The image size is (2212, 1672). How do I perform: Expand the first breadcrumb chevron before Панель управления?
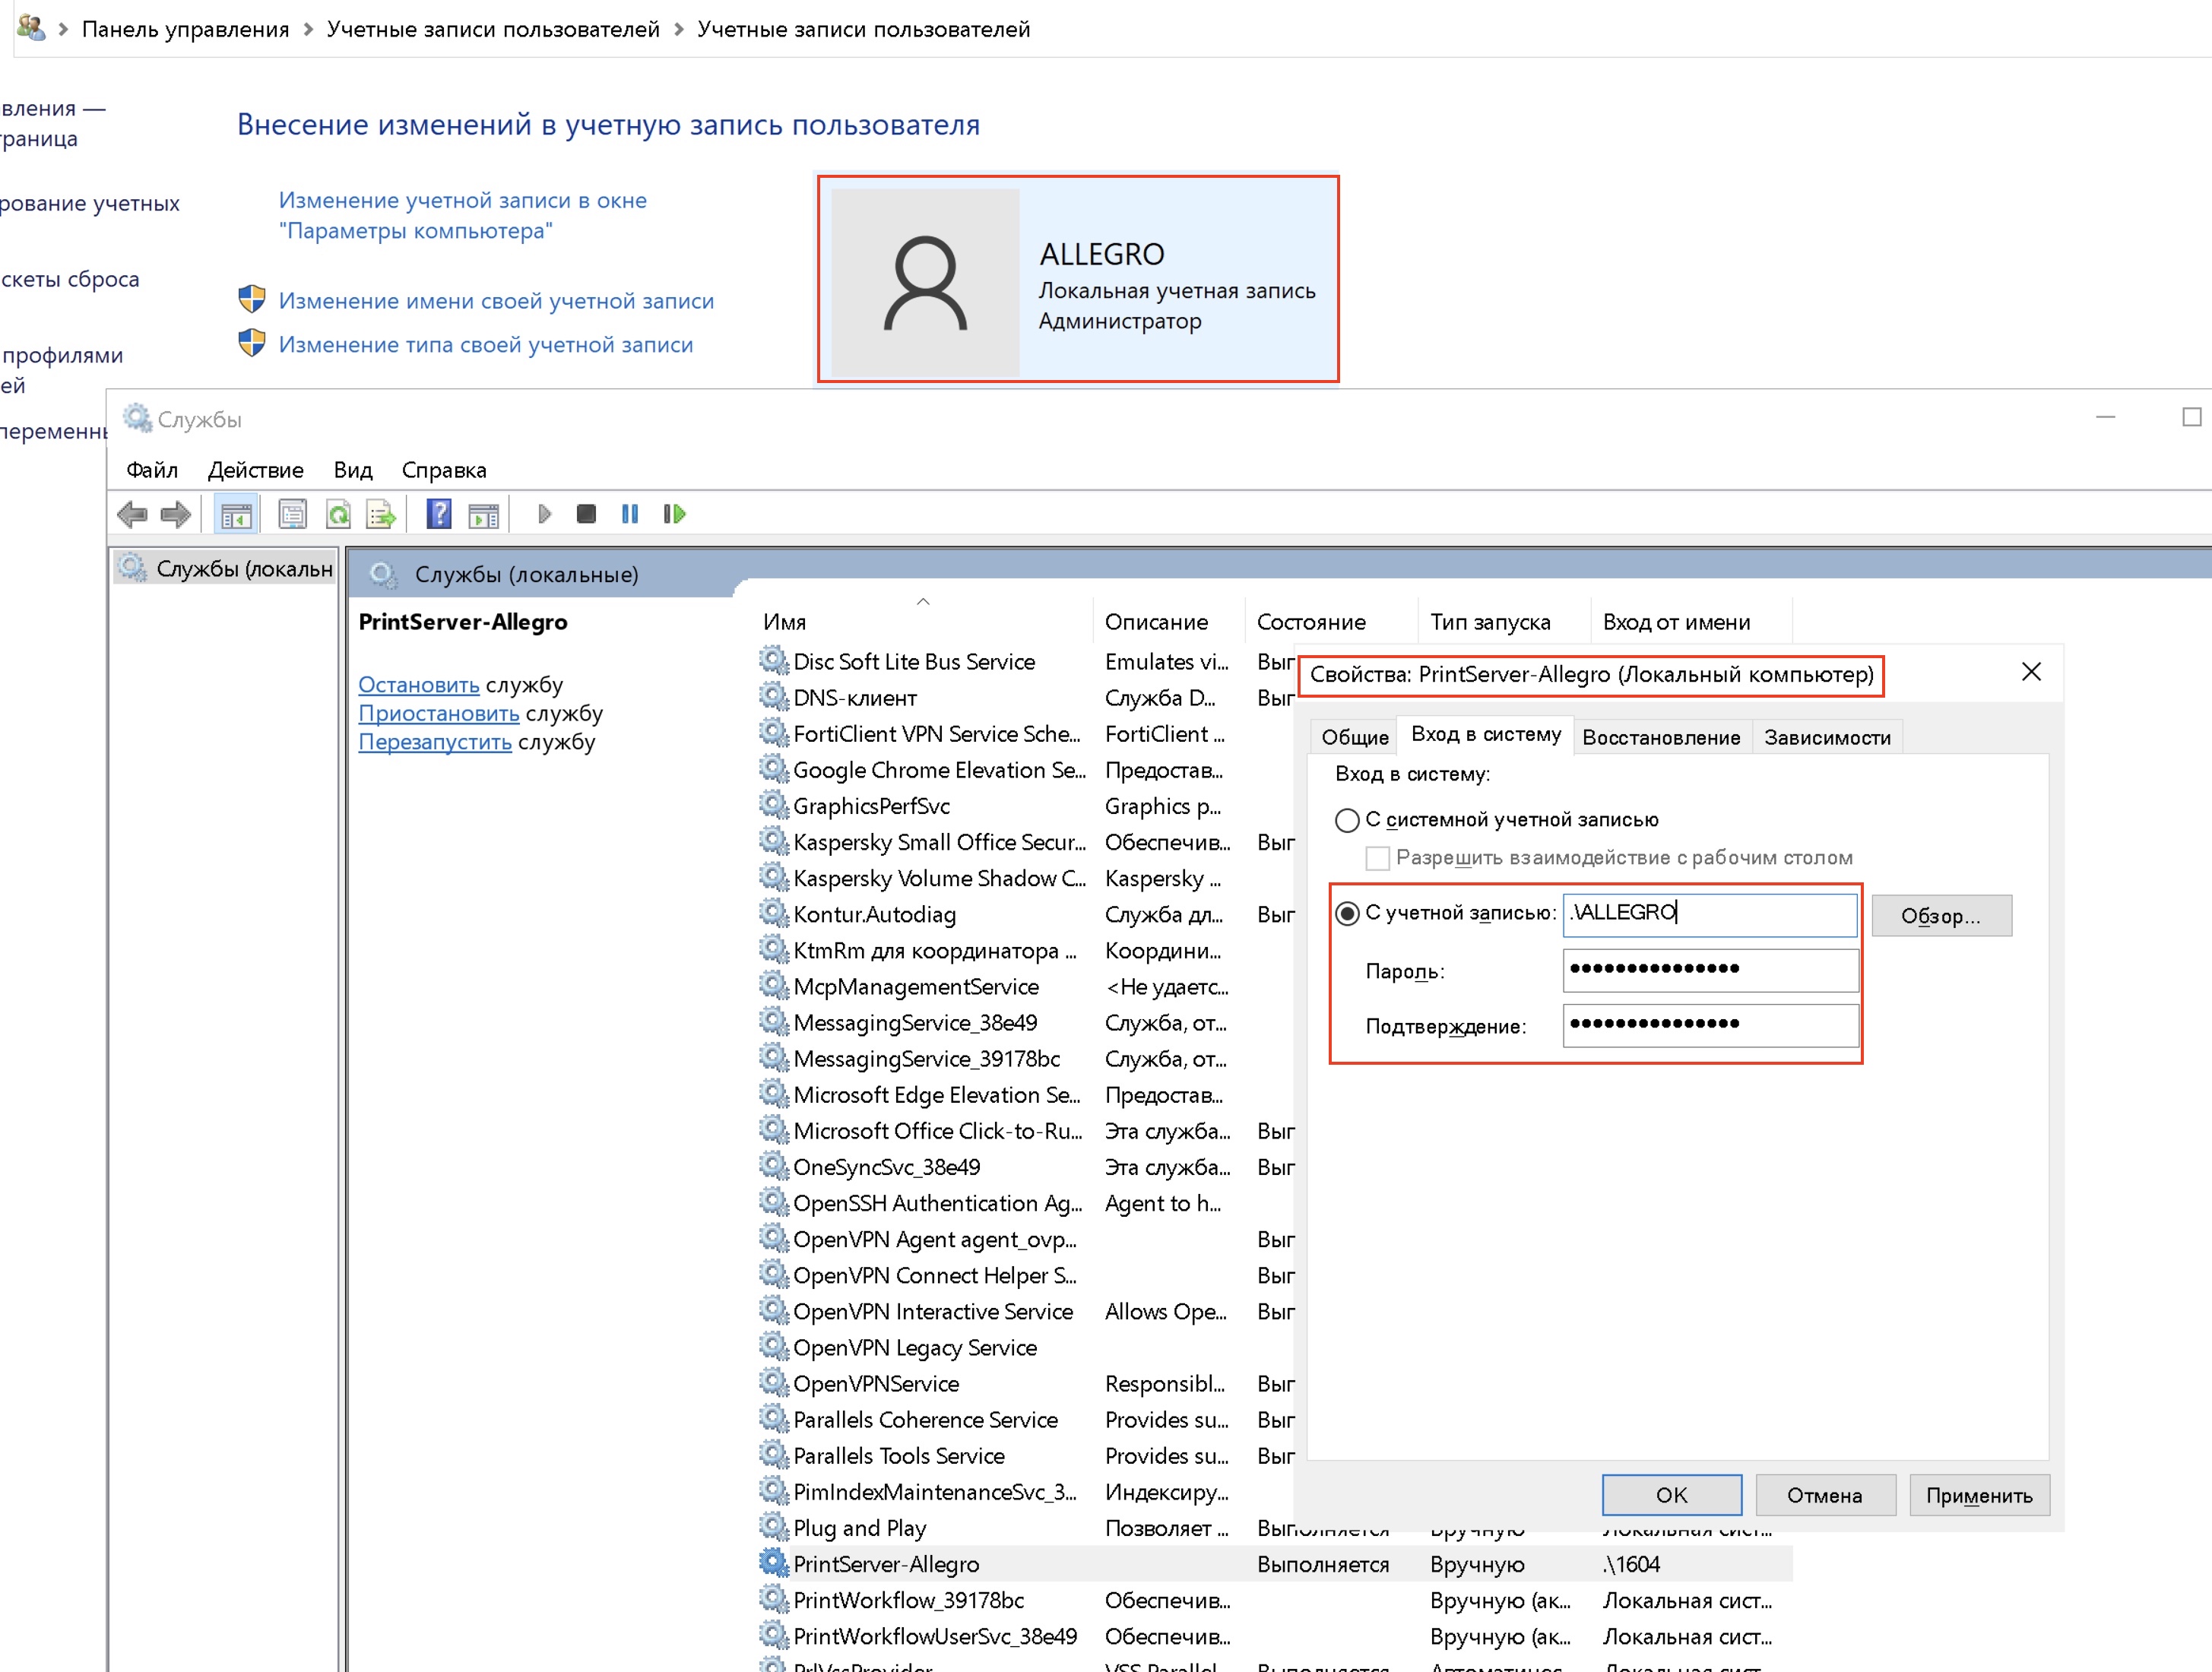(x=63, y=29)
